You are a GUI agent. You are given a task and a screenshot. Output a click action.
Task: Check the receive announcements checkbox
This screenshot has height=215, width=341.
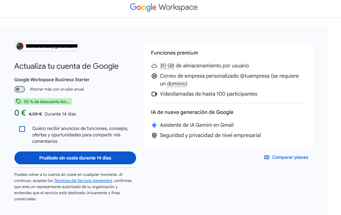22,129
